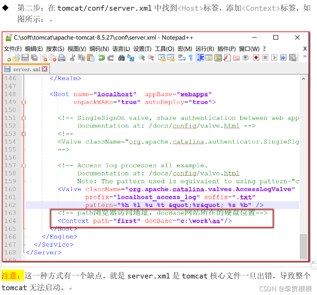
Task: Select the server.xml tab
Action: coord(26,69)
